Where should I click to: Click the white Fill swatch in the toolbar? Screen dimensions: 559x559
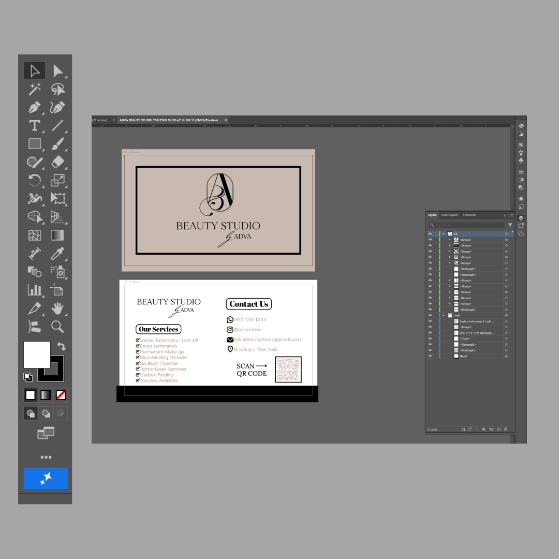point(37,355)
